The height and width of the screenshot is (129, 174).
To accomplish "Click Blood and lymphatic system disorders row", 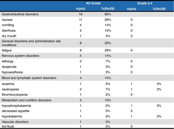I will tap(87, 78).
